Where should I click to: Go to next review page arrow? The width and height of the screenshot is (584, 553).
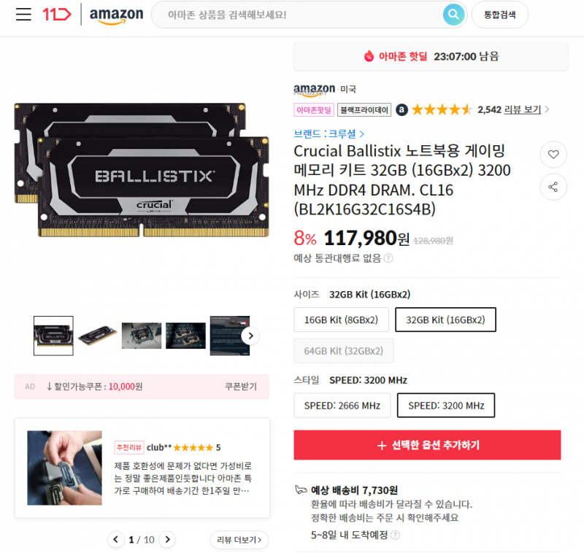(x=167, y=539)
